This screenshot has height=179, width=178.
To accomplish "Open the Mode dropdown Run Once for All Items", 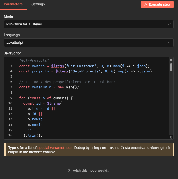I will (x=89, y=24).
